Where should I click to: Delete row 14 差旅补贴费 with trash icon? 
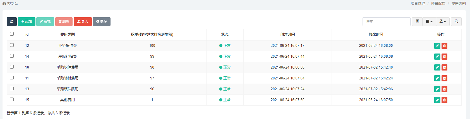point(444,57)
